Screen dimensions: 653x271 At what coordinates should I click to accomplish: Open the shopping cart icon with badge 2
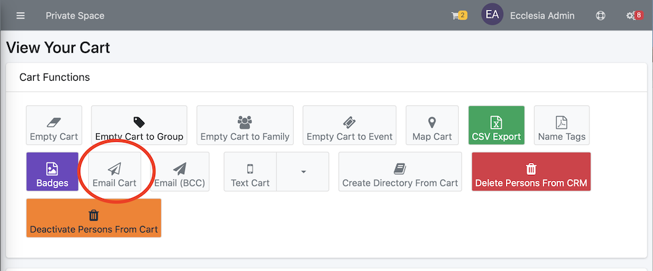point(459,16)
